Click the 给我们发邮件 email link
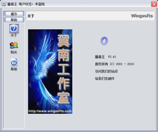 click(105, 79)
